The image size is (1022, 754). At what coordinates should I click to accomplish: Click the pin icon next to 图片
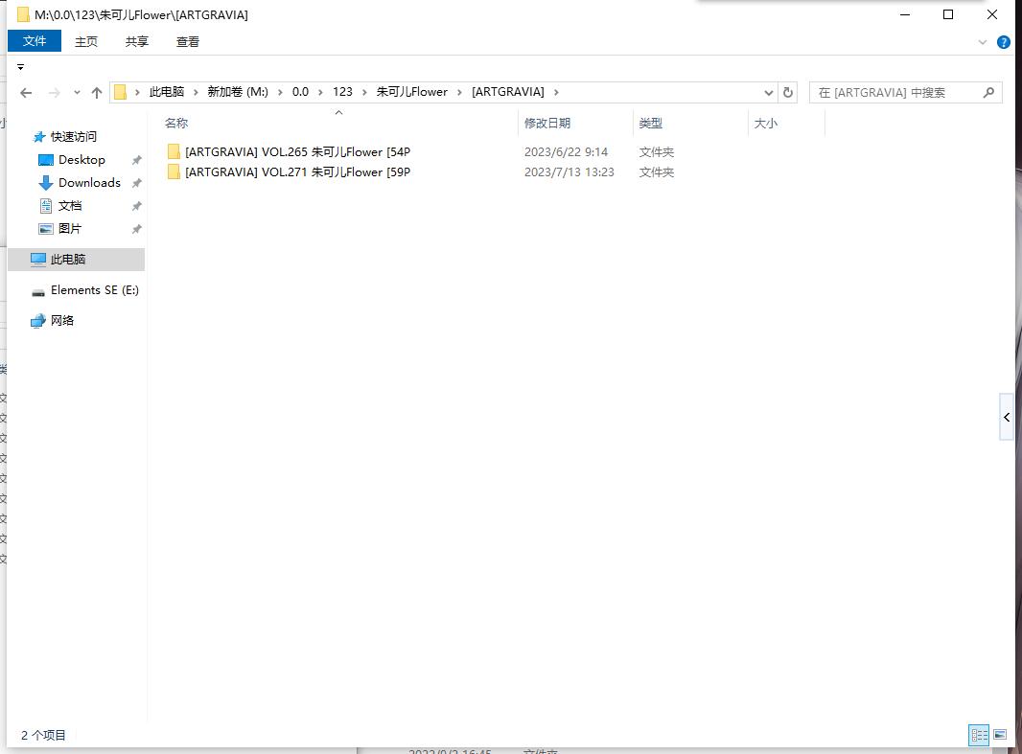[x=136, y=229]
